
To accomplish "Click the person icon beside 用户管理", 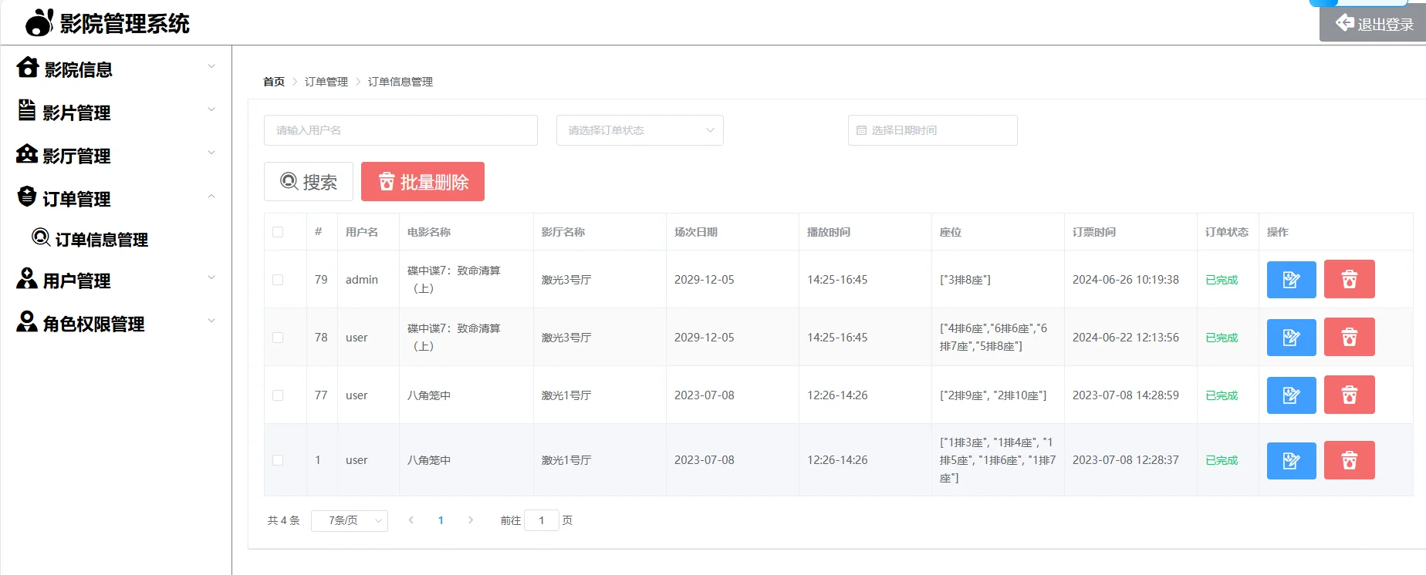I will tap(27, 278).
